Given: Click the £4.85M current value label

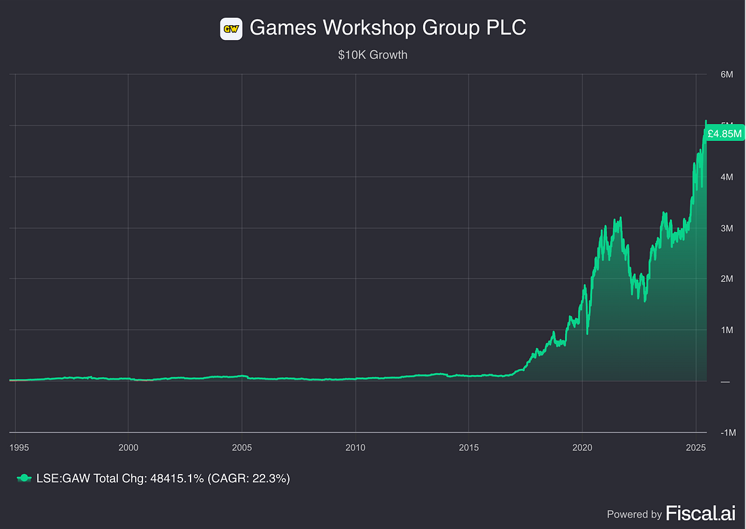Looking at the screenshot, I should point(724,134).
